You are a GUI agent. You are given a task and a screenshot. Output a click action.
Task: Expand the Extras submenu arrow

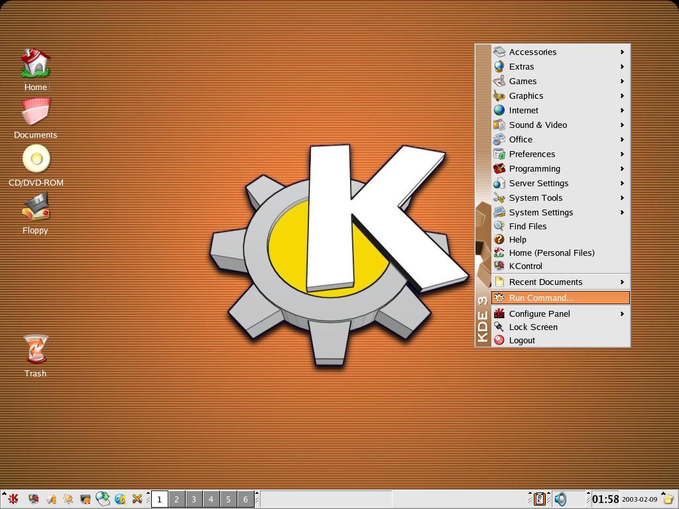[622, 67]
